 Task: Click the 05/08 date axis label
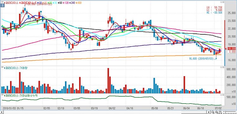[155, 108]
